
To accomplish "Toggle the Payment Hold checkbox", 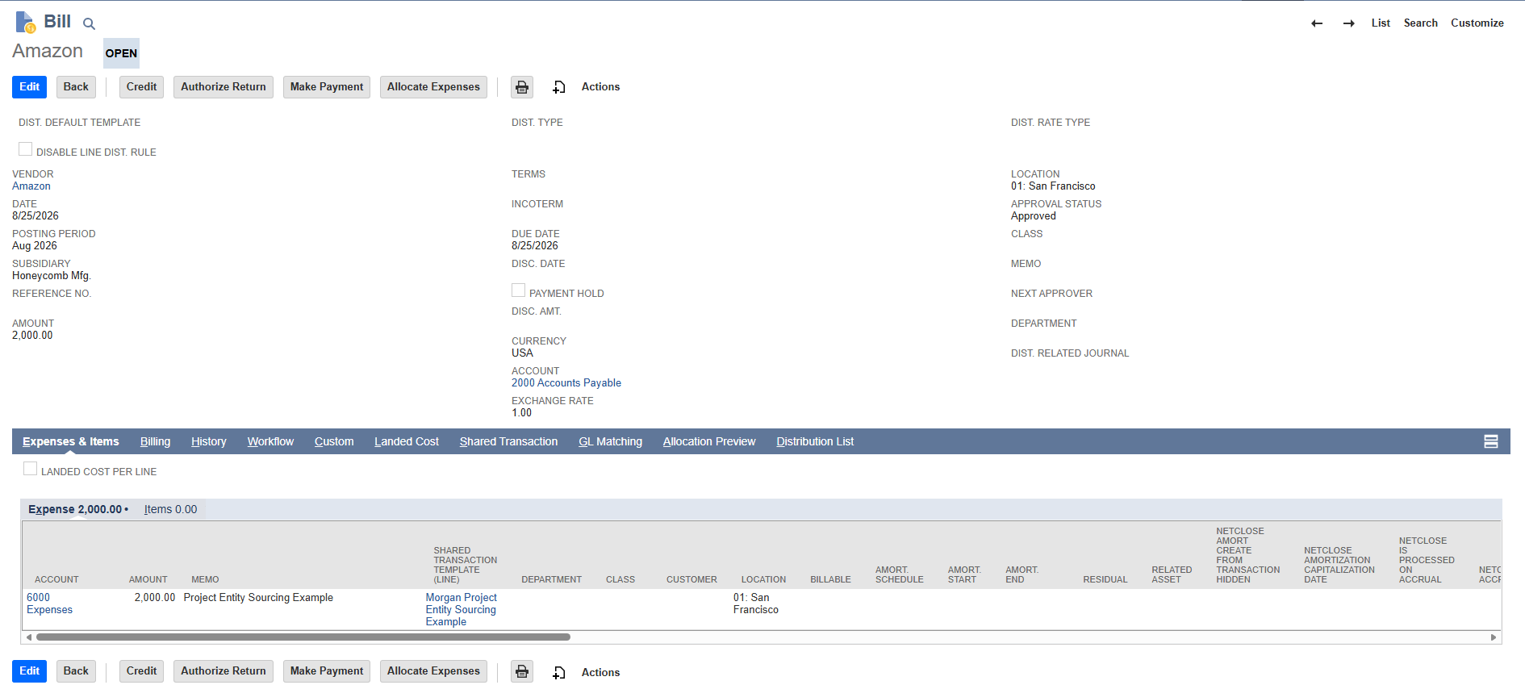I will [519, 290].
